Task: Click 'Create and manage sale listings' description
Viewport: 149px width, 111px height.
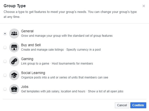Action: [x=42, y=49]
